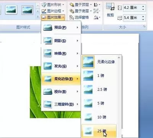This screenshot has width=153, height=138.
Task: Click the 映像 reflection menu icon
Action: (x=48, y=54)
